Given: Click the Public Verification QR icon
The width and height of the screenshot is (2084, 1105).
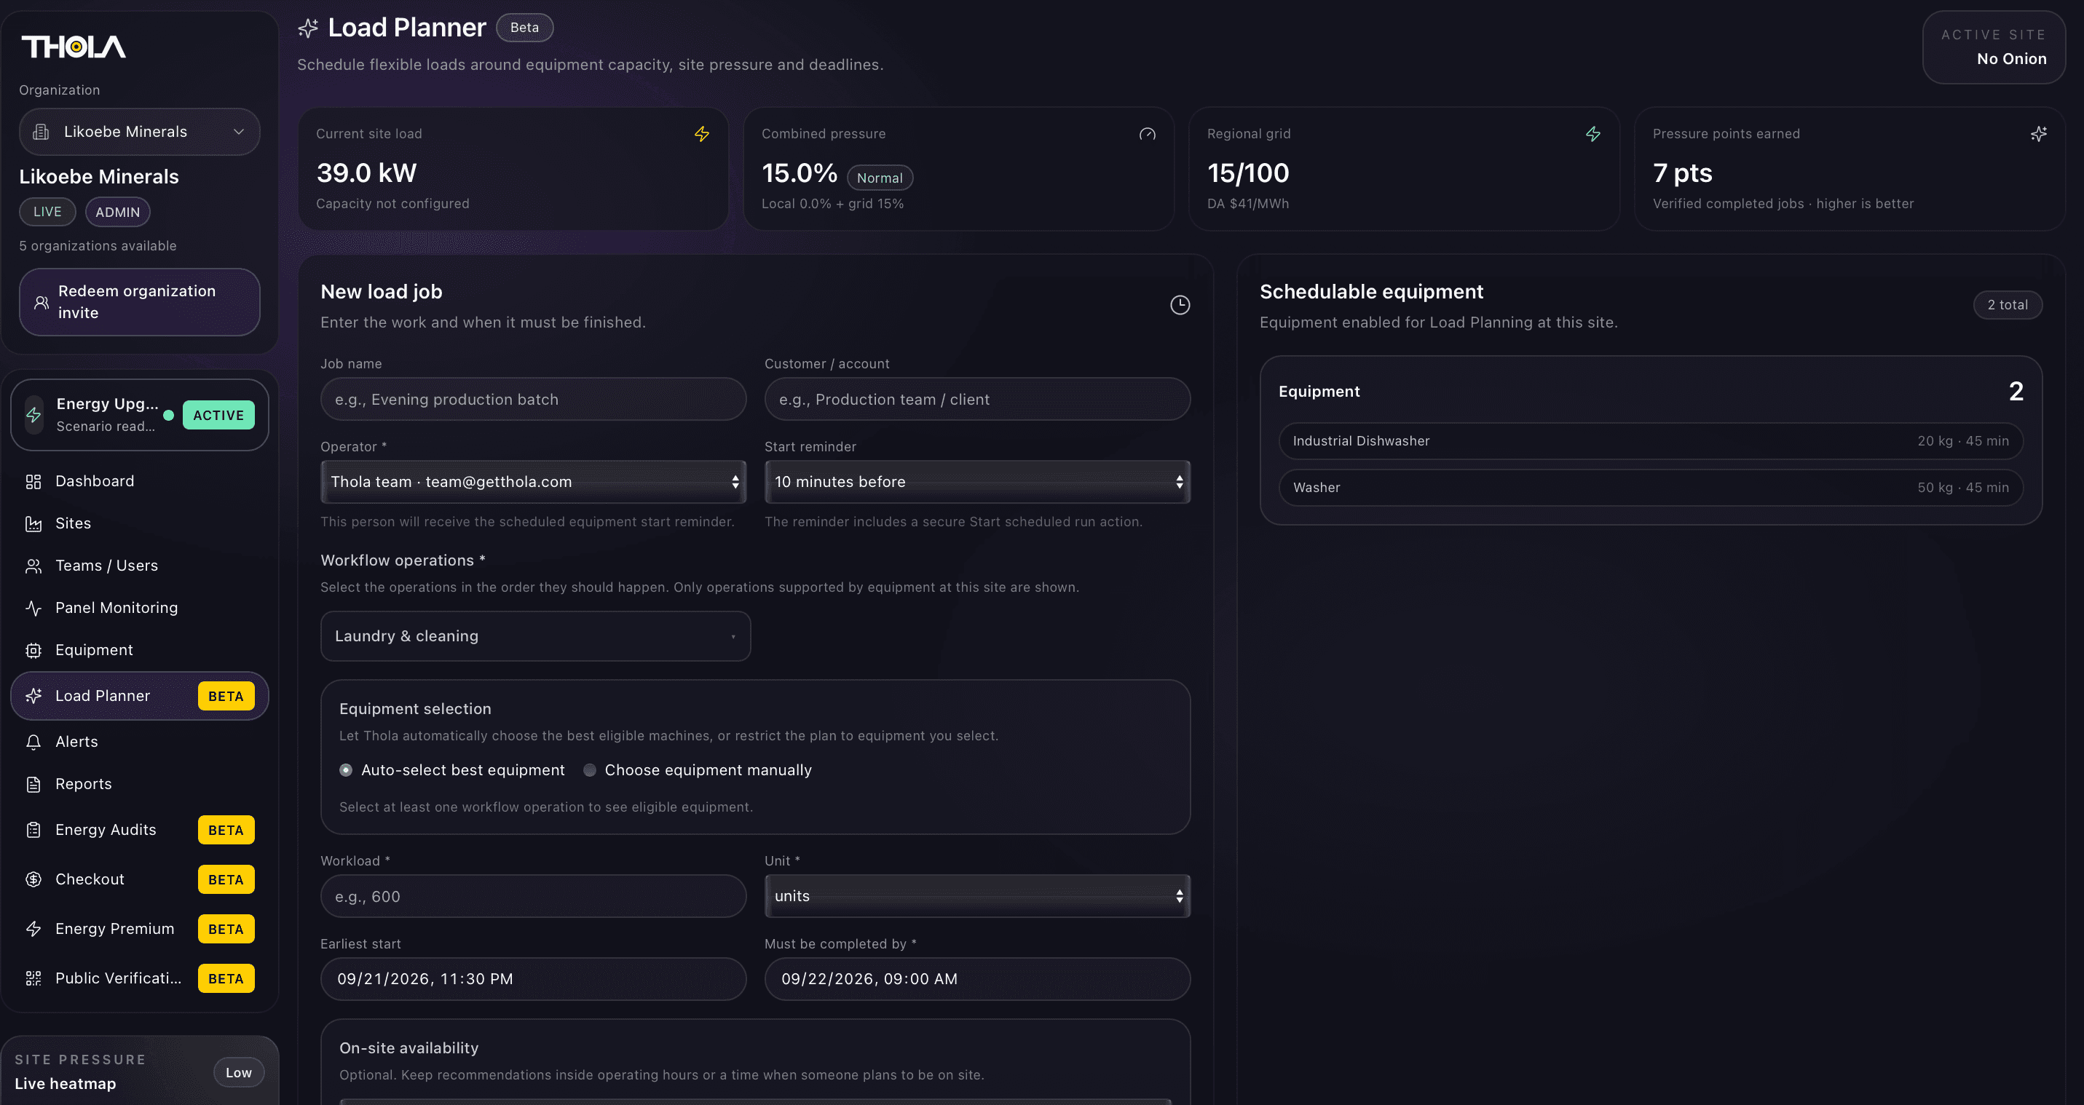Looking at the screenshot, I should pyautogui.click(x=33, y=979).
